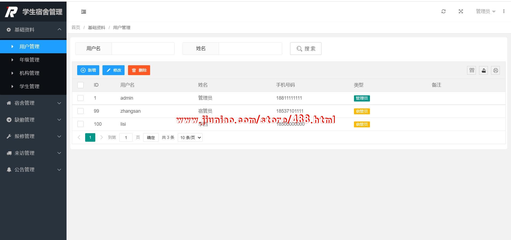Click the 宿管员 type badge in zhangsan row
Viewport: 511px width, 240px height.
coord(362,111)
